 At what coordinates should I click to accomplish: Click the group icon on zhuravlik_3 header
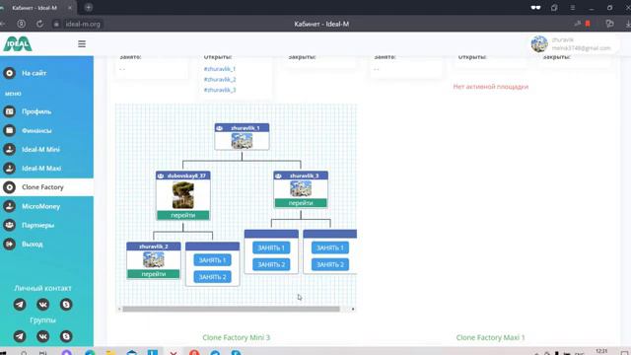pos(278,176)
